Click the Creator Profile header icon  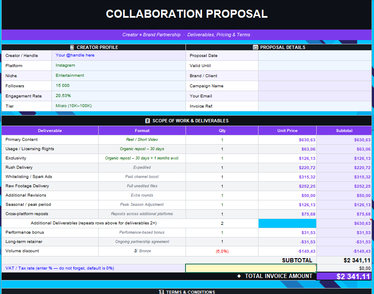[72, 47]
